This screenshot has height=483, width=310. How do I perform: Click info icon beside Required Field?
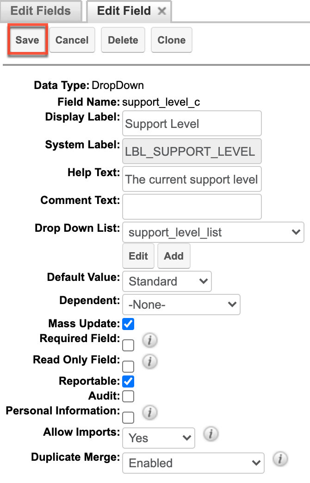[x=149, y=341]
